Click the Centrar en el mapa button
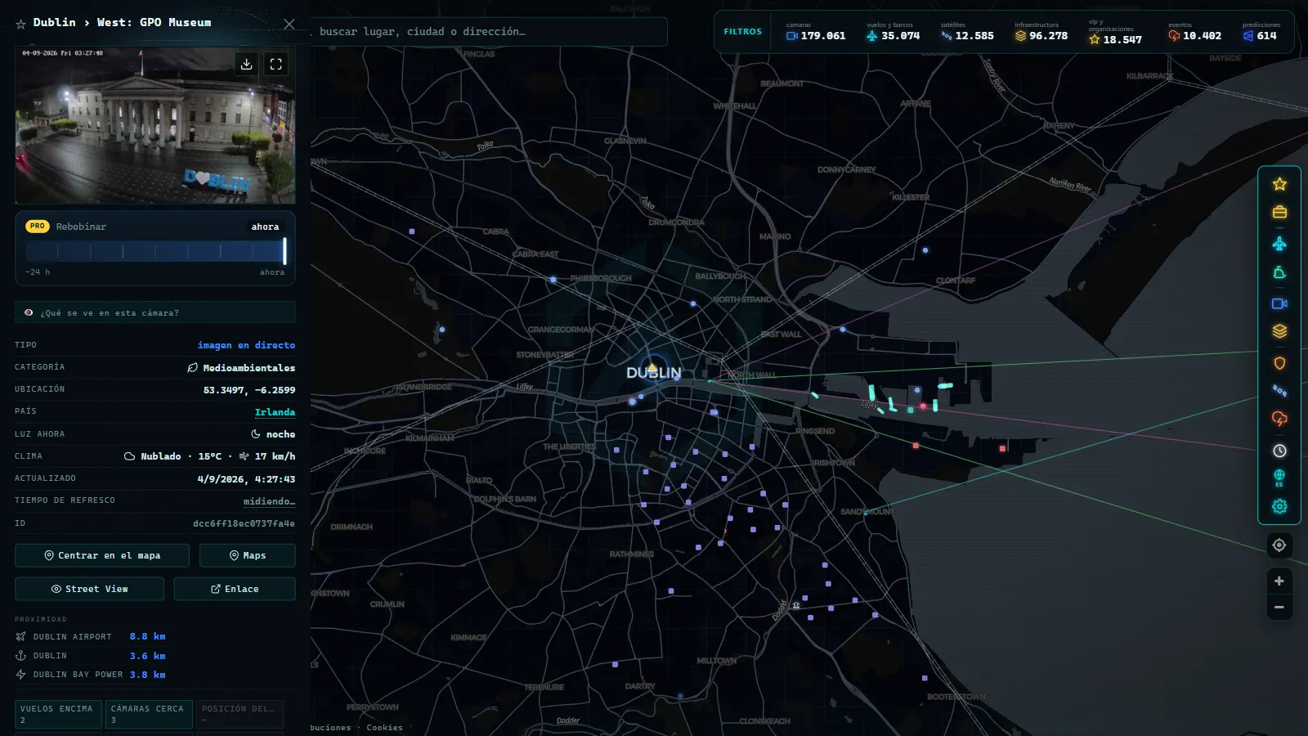The height and width of the screenshot is (736, 1308). click(102, 555)
